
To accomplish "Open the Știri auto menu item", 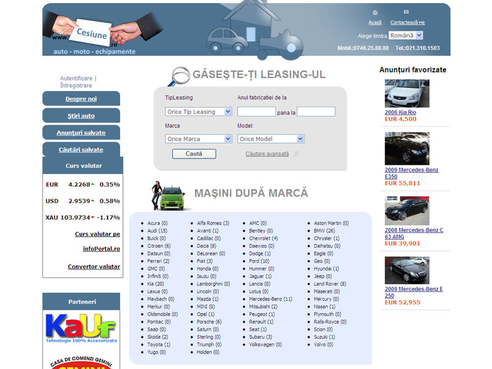I will click(81, 116).
